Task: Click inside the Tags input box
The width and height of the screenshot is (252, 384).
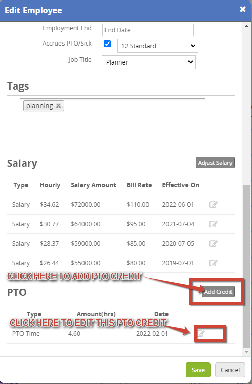Action: 134,106
